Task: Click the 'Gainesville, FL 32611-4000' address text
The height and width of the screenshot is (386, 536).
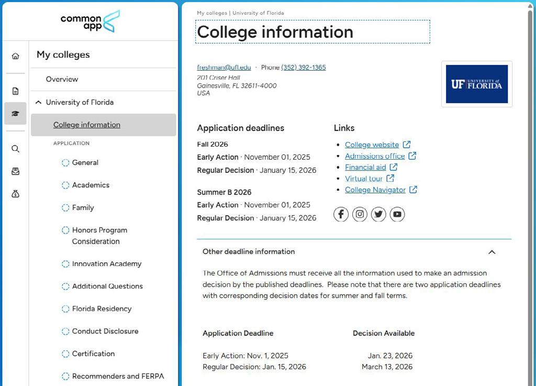Action: tap(237, 85)
